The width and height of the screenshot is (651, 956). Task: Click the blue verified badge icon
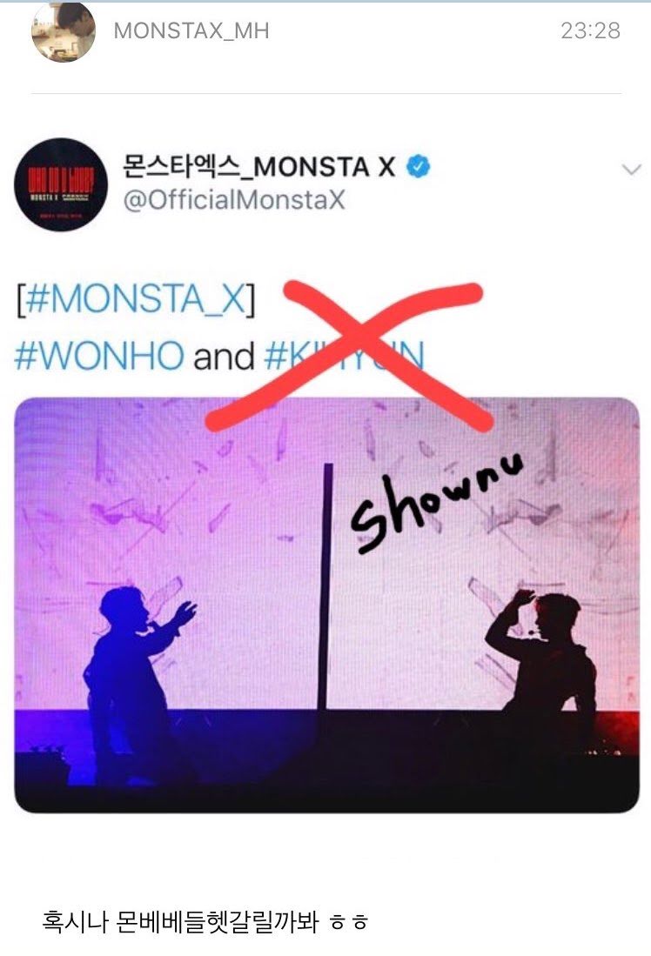[x=419, y=166]
